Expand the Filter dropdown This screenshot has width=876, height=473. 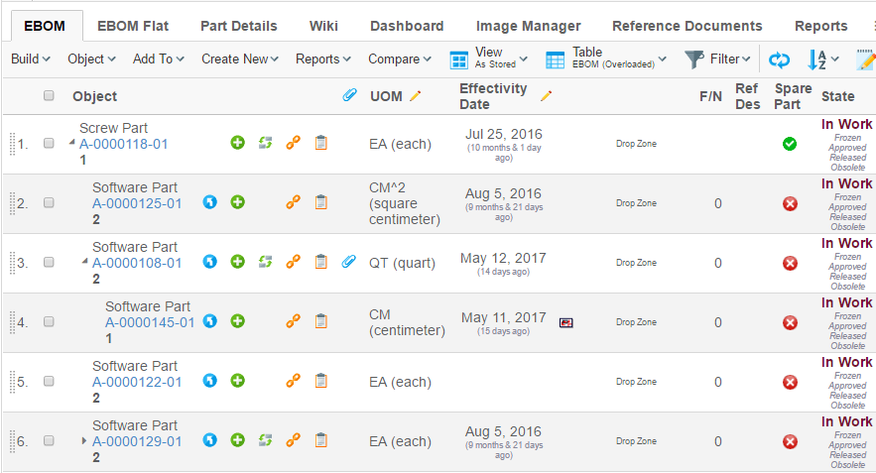(x=717, y=59)
